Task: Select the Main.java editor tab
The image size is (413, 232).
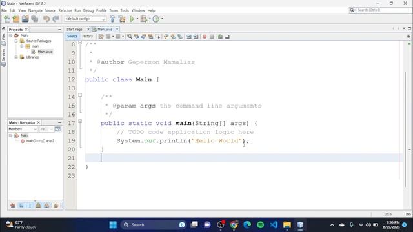Action: tap(105, 30)
